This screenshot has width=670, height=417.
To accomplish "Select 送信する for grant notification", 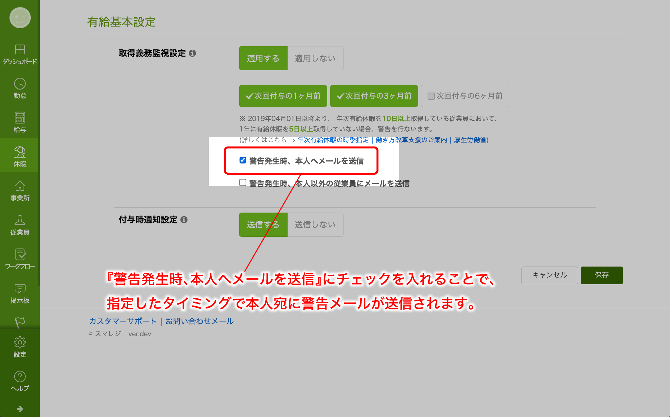I will 263,225.
